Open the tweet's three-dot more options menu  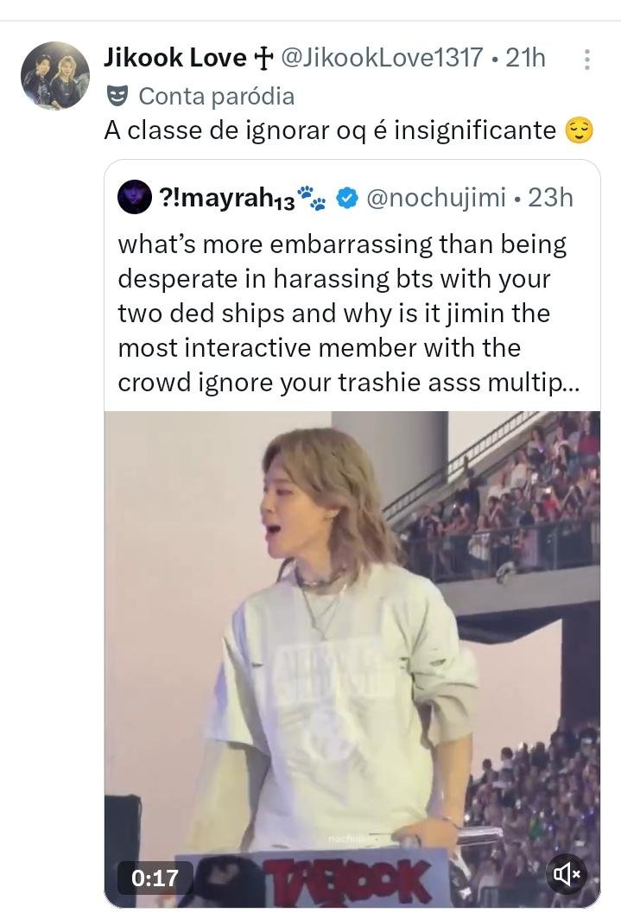point(586,60)
